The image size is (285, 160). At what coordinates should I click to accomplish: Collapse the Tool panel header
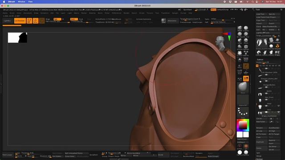tap(258, 9)
